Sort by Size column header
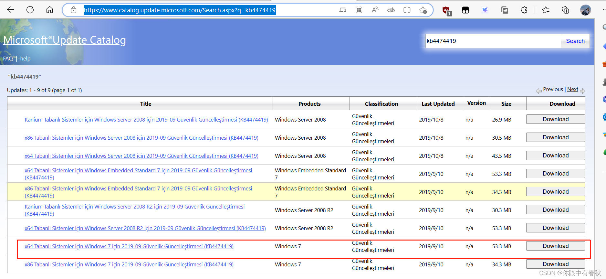Viewport: 606px width, 279px height. (x=506, y=104)
